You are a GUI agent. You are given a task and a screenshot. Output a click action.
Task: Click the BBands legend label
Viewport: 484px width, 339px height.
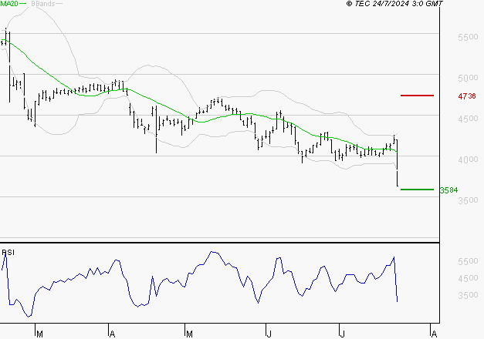click(43, 4)
